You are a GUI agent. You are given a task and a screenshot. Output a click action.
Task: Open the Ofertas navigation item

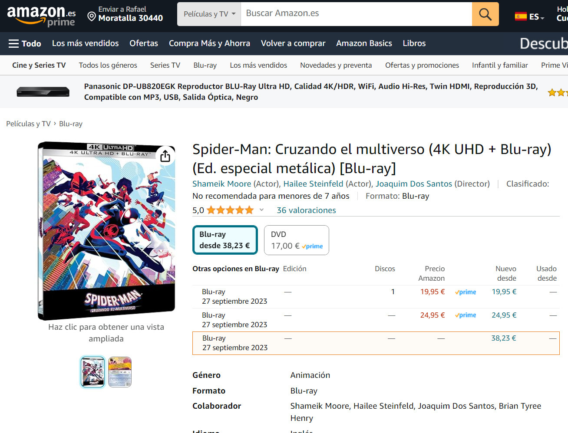[x=144, y=43]
